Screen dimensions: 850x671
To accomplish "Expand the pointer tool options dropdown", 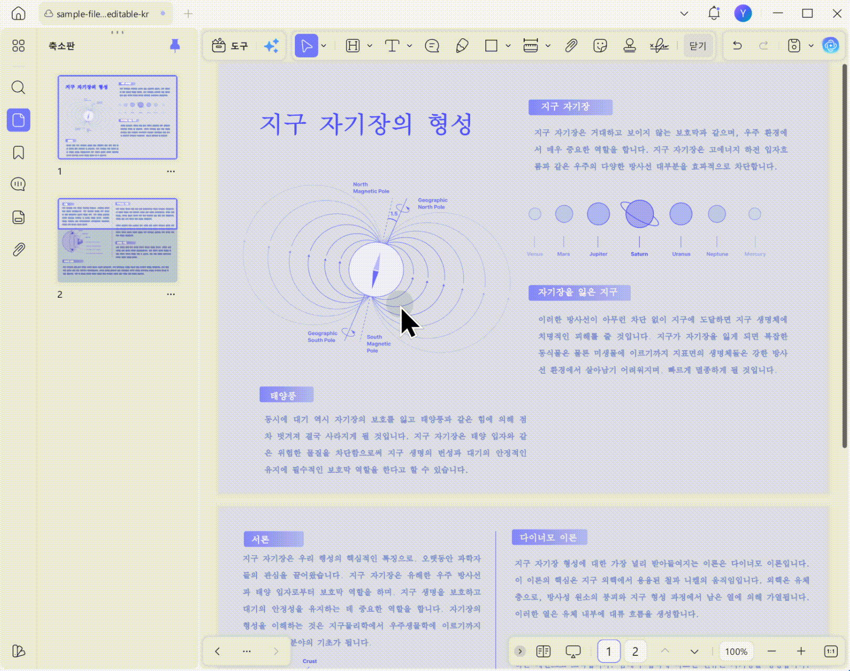I will tap(324, 46).
